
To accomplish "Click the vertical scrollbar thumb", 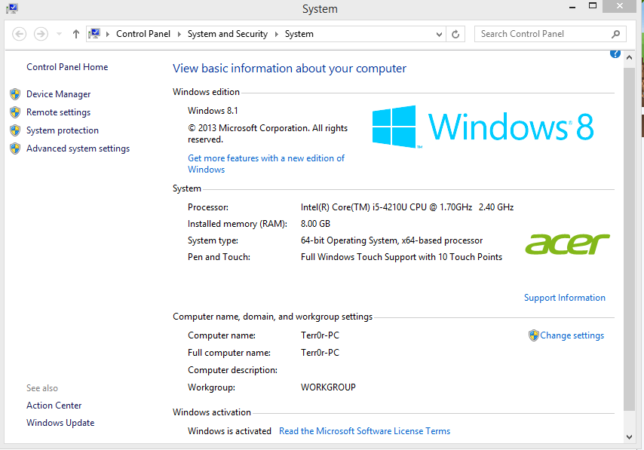I will tap(629, 239).
